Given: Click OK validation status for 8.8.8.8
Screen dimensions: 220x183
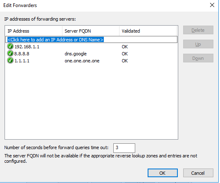Looking at the screenshot, I should tap(124, 54).
